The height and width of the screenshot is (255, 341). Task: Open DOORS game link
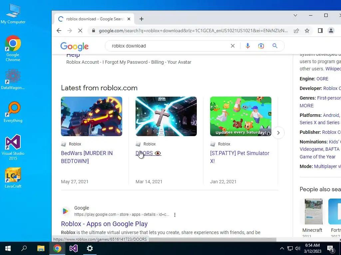[x=148, y=153]
